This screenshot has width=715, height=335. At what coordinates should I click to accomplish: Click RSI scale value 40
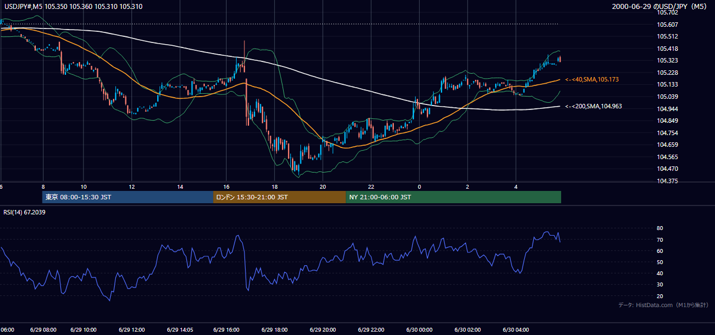coord(660,274)
